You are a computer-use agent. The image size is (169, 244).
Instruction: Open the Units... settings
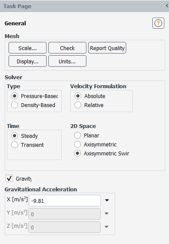pyautogui.click(x=67, y=61)
